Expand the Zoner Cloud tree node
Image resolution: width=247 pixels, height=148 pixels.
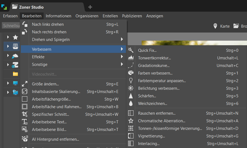pyautogui.click(x=8, y=56)
